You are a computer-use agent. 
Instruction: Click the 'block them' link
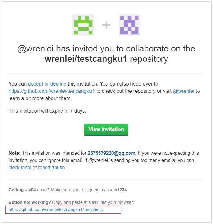(x=20, y=167)
